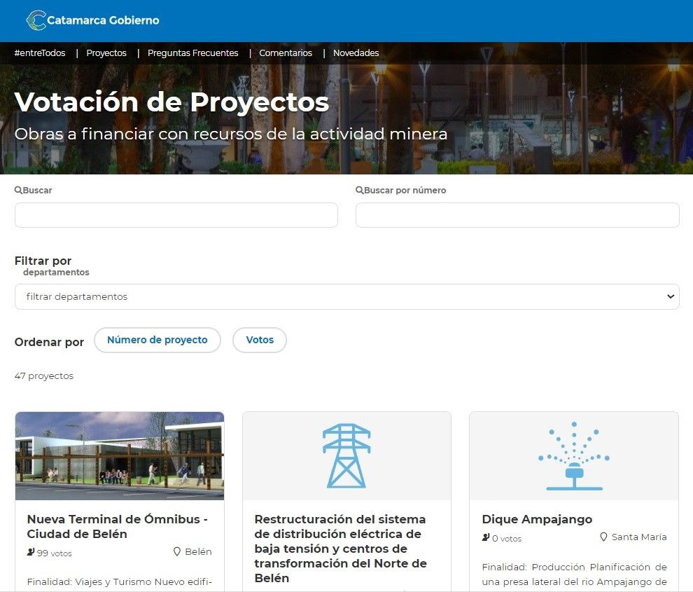Click inside the Buscar search field
The image size is (693, 592).
pos(175,215)
